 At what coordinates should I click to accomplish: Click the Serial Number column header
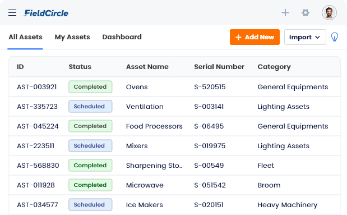tap(219, 67)
